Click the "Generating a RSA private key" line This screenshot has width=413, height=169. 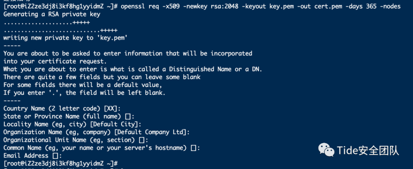pyautogui.click(x=52, y=14)
